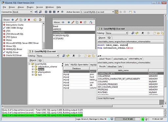Open the Catalog dropdown in session 1
The height and width of the screenshot is (122, 168).
click(x=127, y=33)
